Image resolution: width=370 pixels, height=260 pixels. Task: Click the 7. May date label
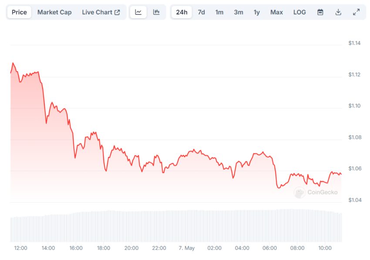point(187,248)
